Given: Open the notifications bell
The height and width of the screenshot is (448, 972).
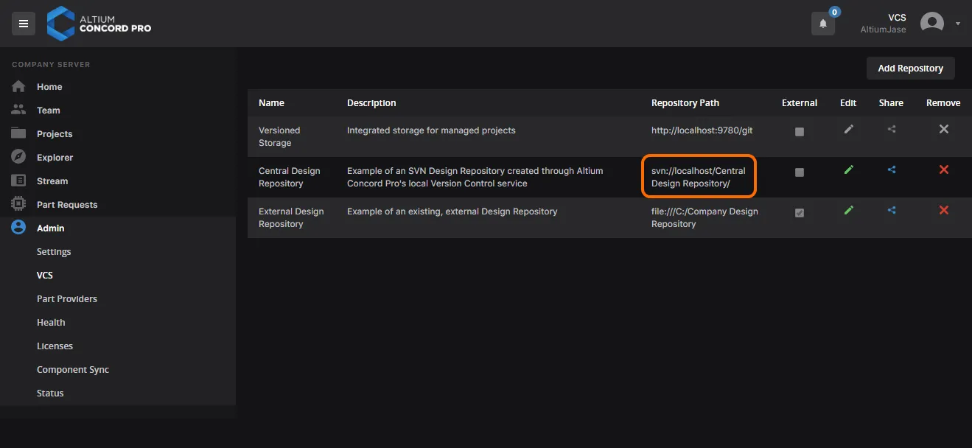Looking at the screenshot, I should pyautogui.click(x=823, y=24).
